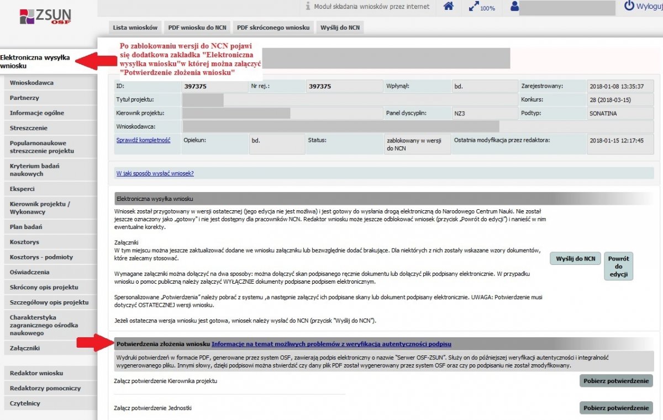Open Plan badań in the sidebar

coord(50,227)
